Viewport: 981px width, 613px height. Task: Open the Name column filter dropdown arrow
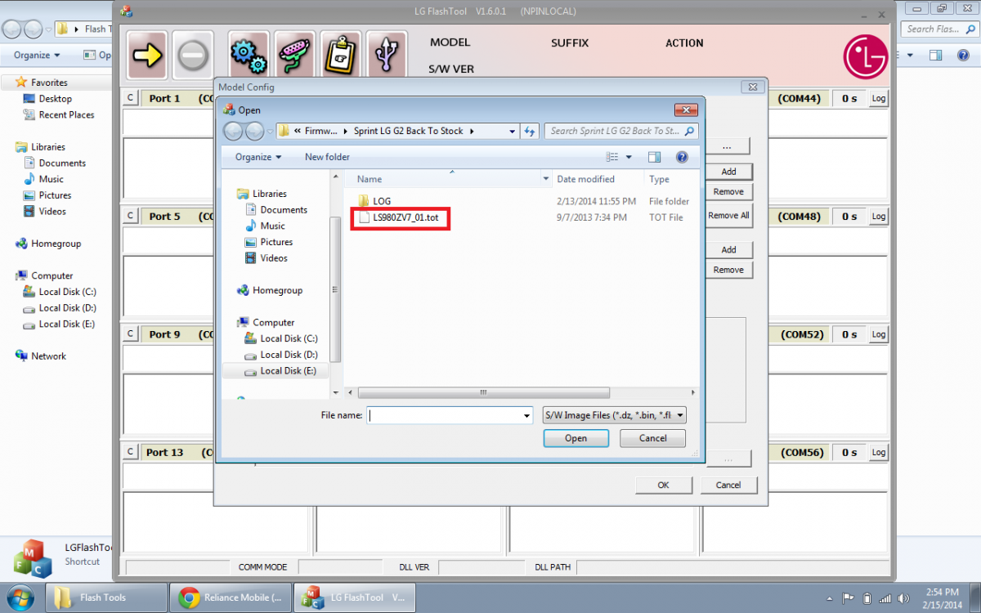click(x=546, y=179)
